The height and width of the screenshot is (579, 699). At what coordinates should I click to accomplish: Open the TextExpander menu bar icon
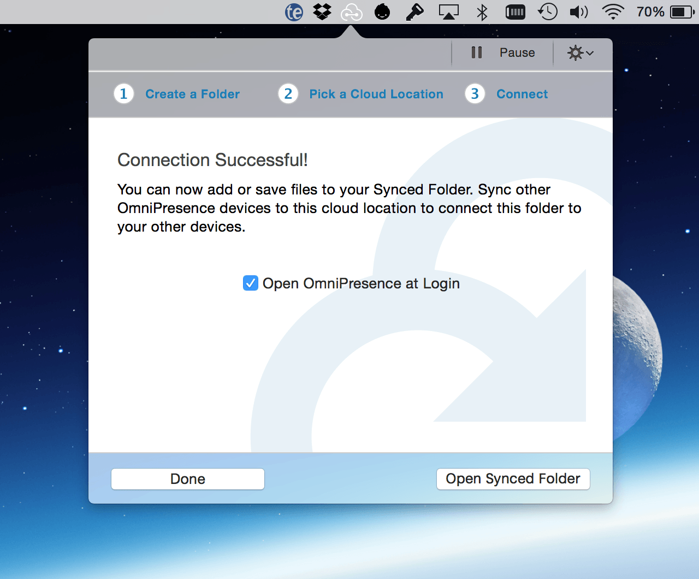point(294,11)
